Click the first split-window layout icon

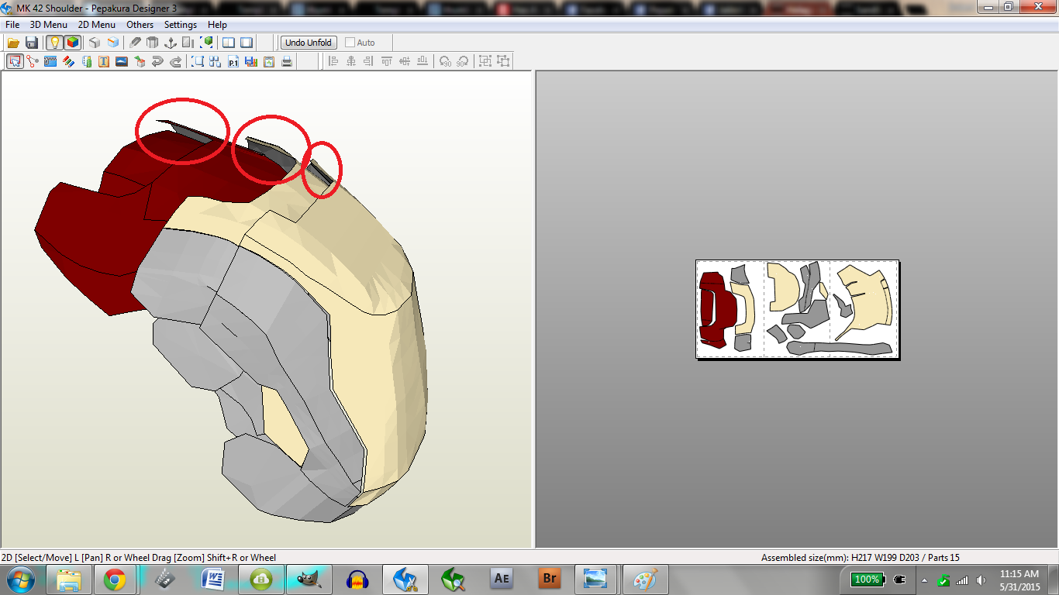229,43
